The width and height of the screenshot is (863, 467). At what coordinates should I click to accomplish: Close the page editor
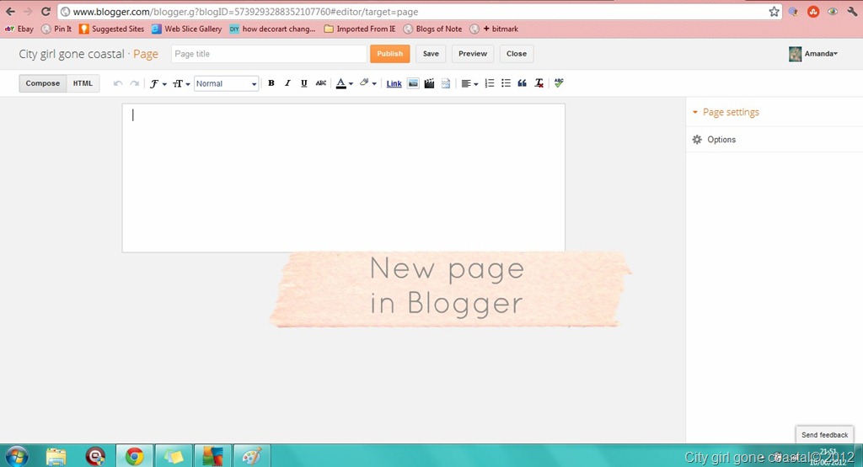click(517, 54)
